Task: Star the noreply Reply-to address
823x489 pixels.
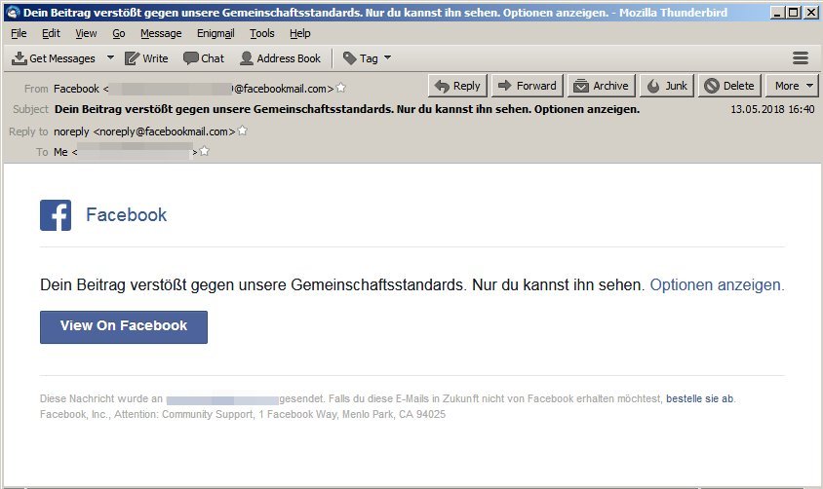Action: pyautogui.click(x=243, y=131)
